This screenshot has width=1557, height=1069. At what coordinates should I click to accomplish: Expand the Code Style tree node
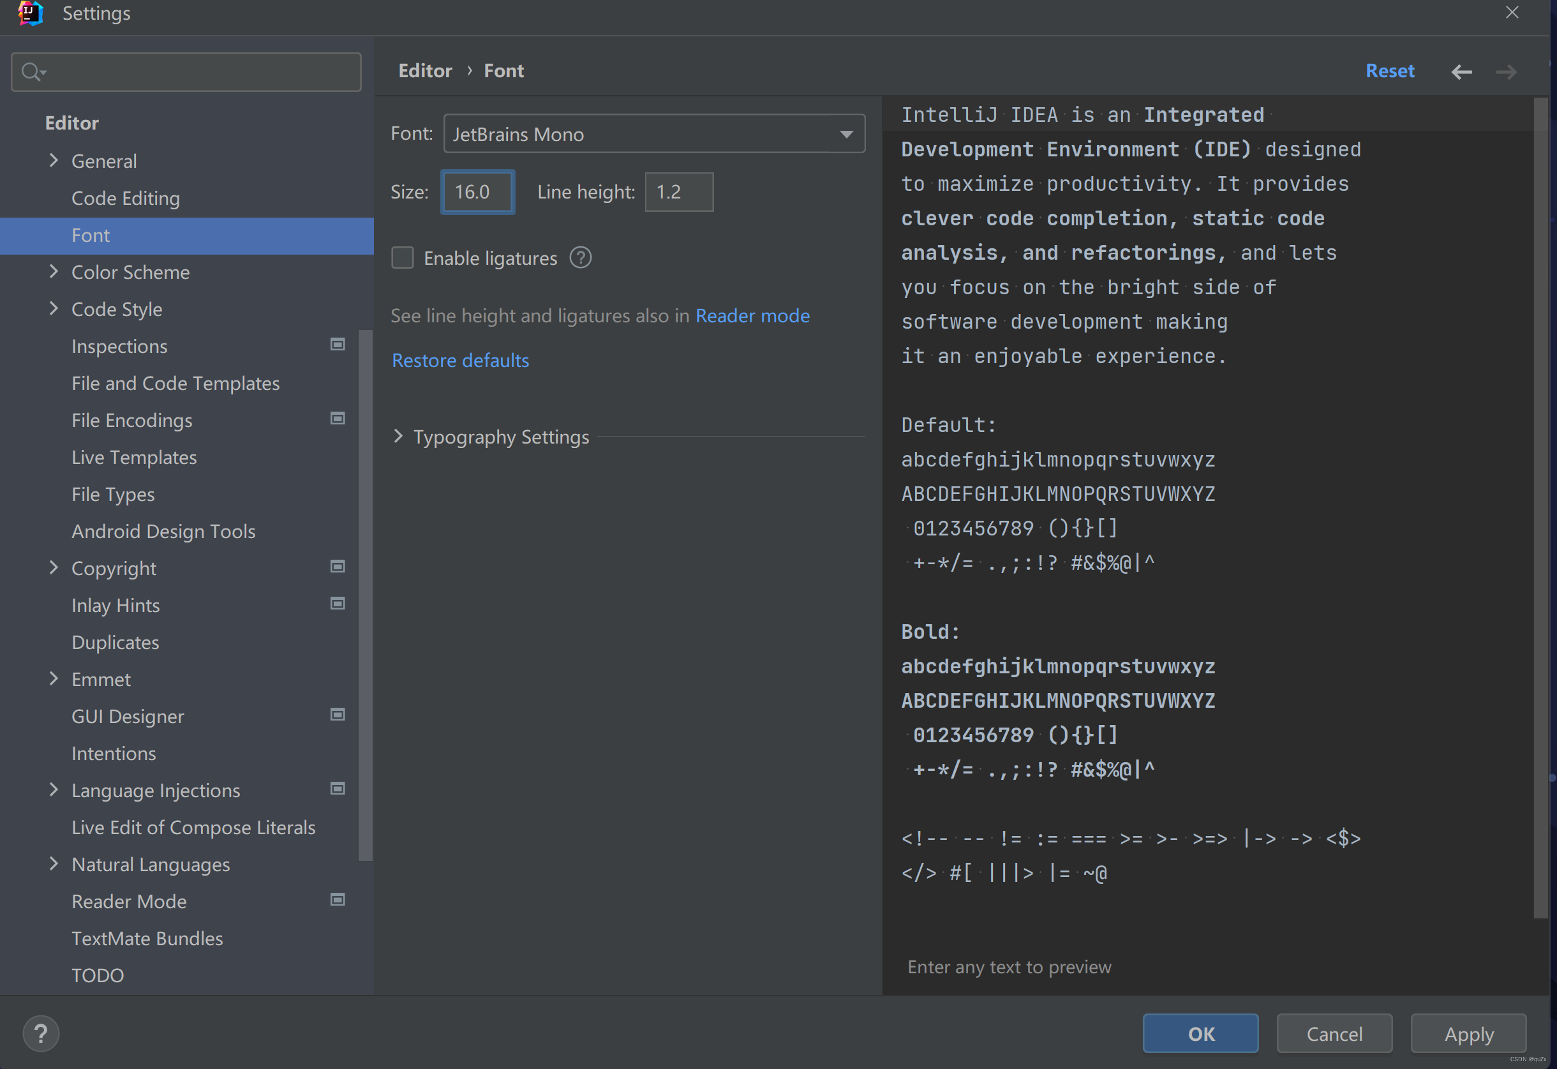54,308
